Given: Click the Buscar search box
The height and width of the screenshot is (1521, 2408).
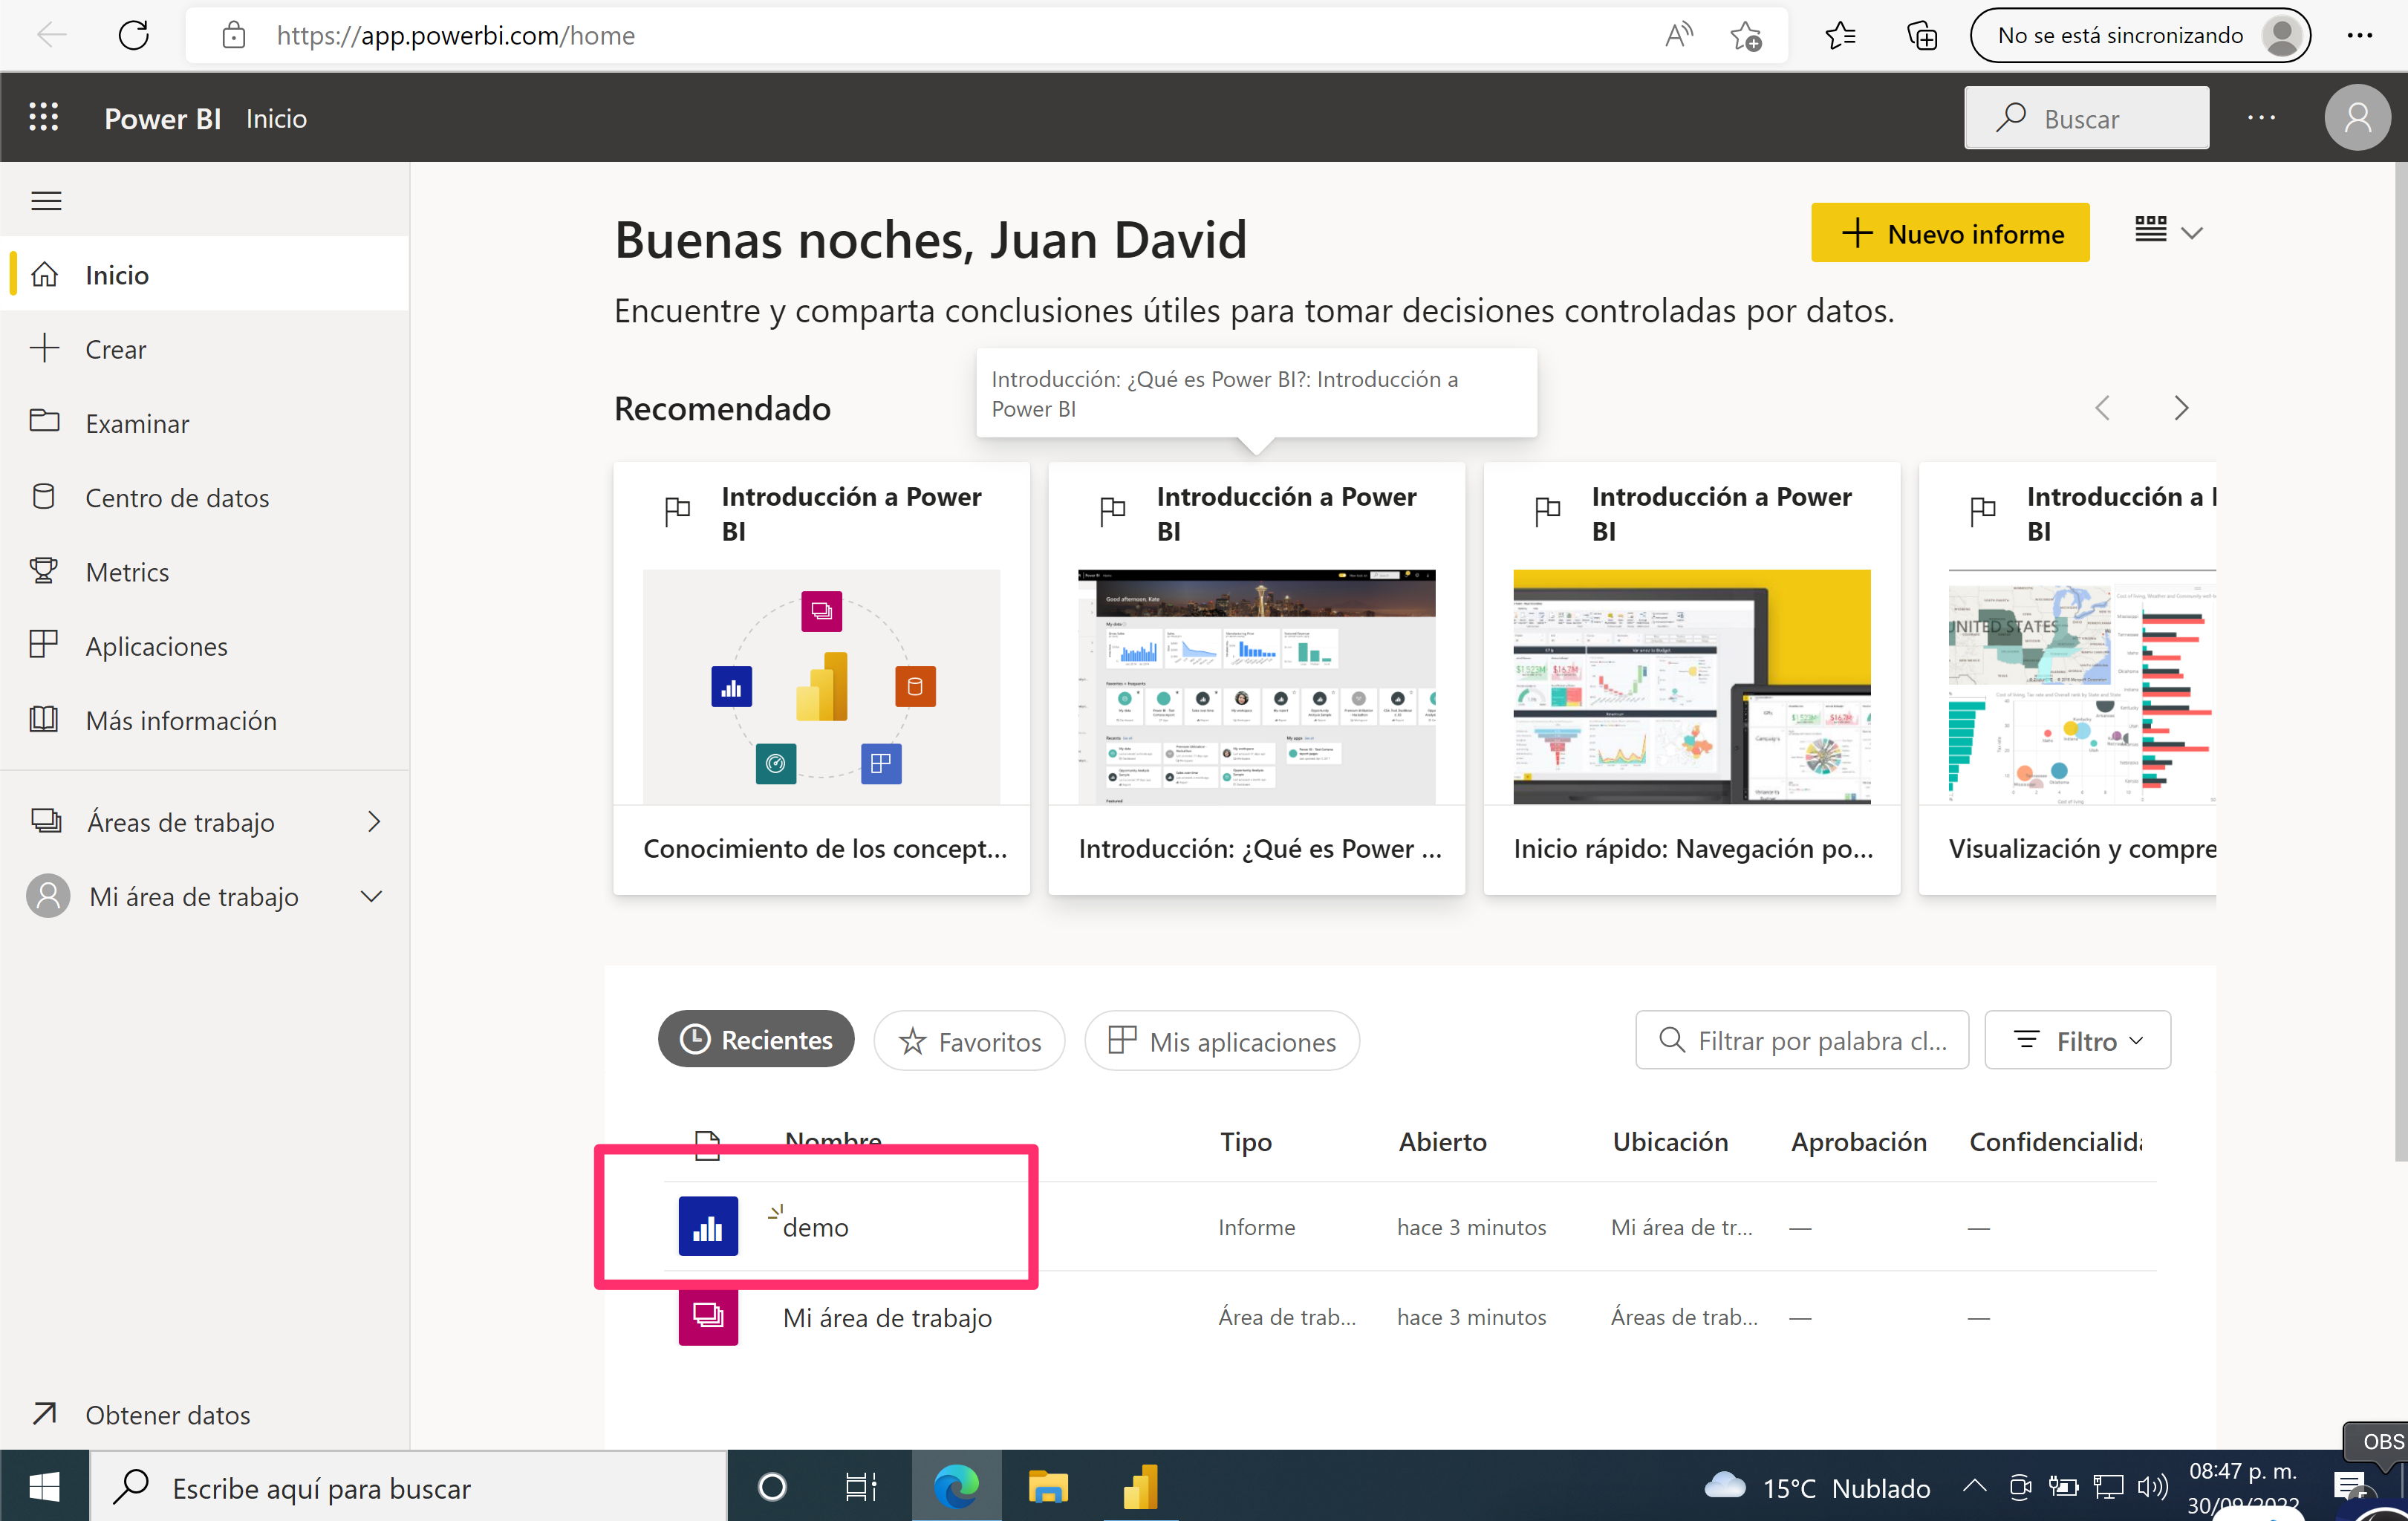Looking at the screenshot, I should tap(2086, 118).
